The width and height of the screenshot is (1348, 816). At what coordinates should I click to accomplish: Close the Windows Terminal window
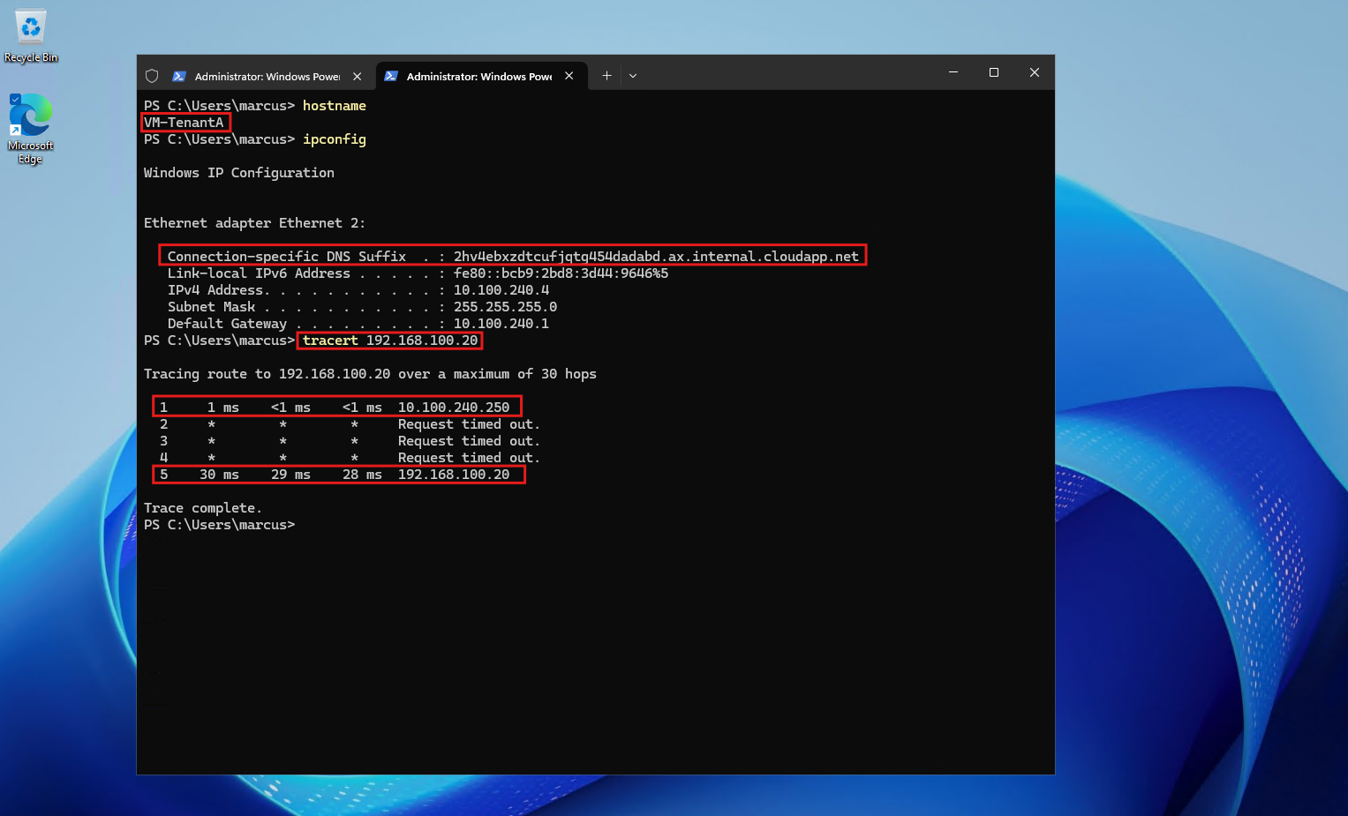1035,72
